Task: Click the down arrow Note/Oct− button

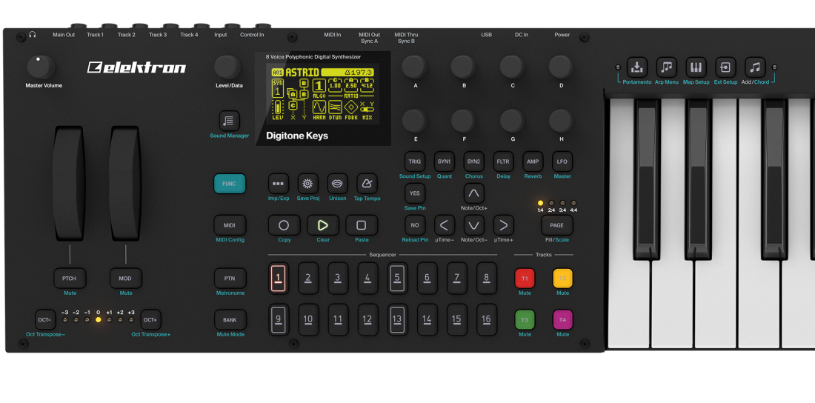Action: click(473, 225)
